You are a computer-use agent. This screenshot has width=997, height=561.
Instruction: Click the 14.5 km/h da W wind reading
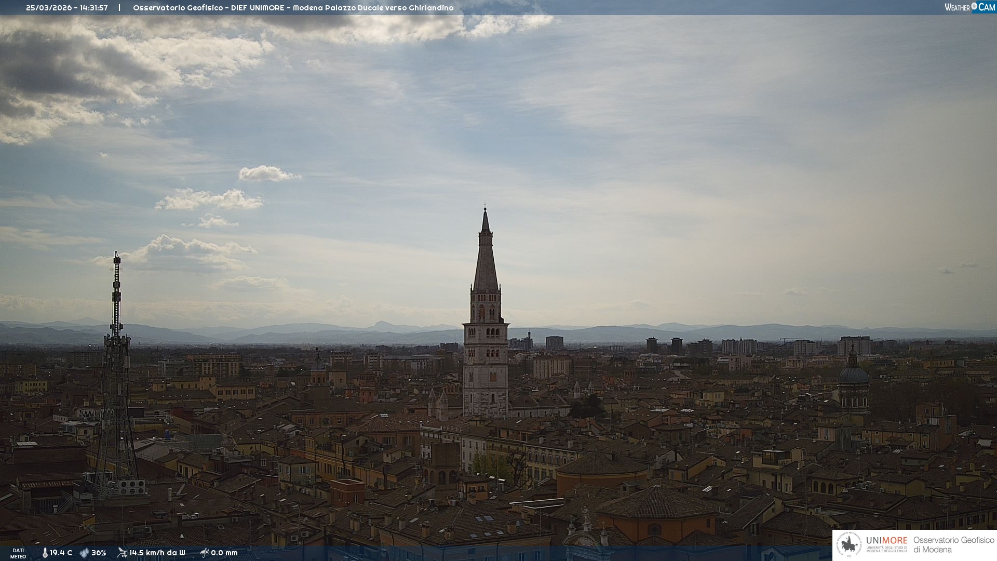(157, 553)
